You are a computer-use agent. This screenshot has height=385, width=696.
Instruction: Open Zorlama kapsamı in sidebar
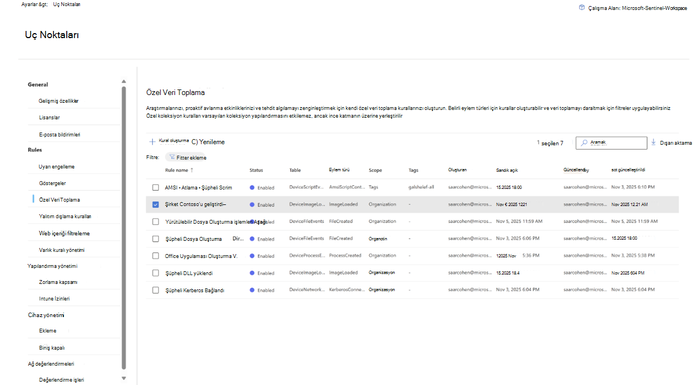[58, 282]
